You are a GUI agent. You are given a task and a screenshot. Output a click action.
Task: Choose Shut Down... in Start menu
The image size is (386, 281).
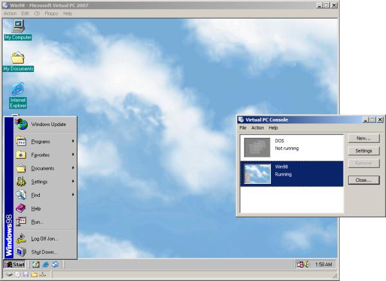[46, 252]
